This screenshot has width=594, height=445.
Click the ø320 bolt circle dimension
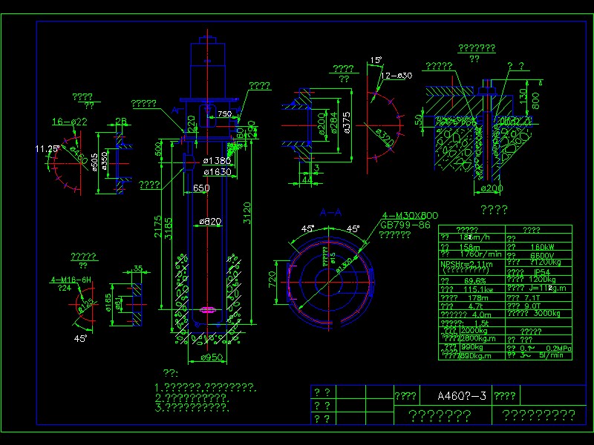386,137
